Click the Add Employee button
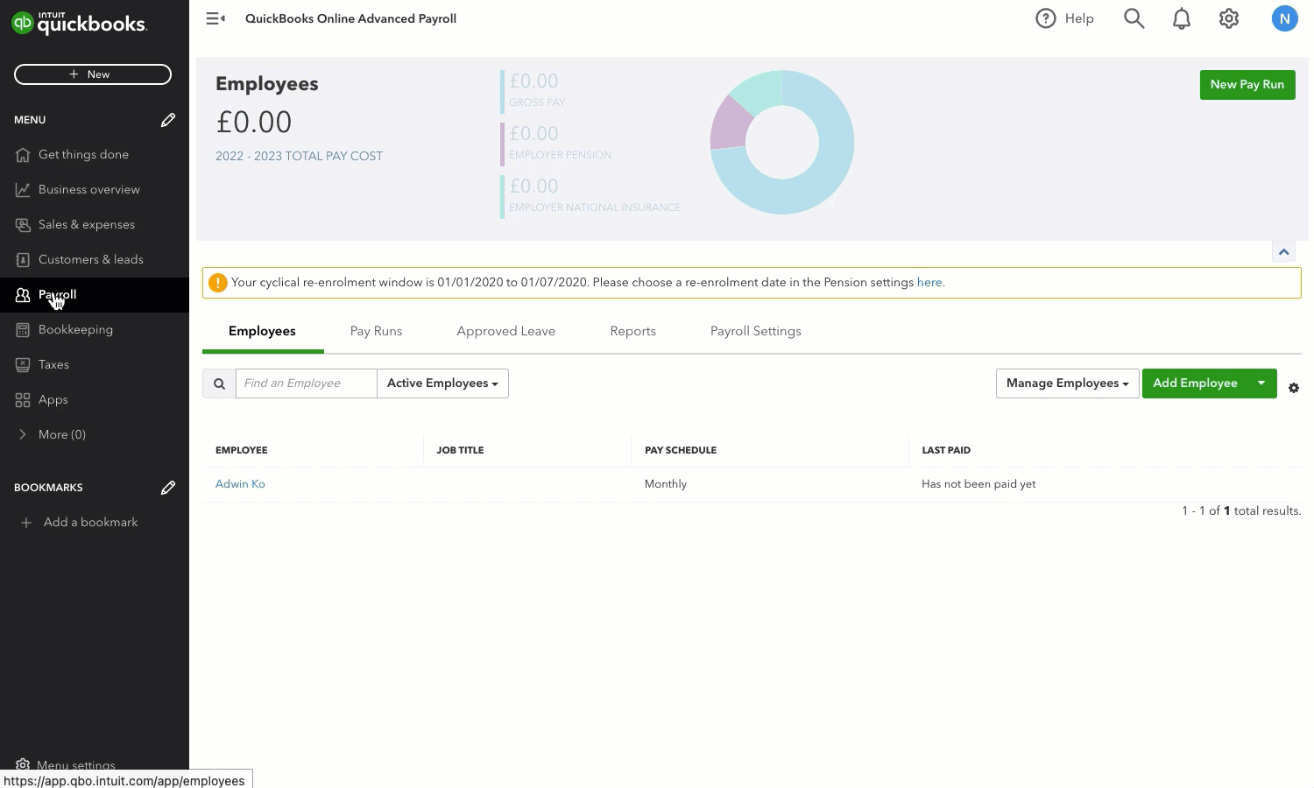This screenshot has height=788, width=1314. tap(1195, 383)
